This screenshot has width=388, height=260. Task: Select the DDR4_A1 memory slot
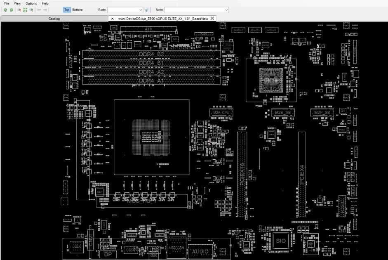pos(151,81)
